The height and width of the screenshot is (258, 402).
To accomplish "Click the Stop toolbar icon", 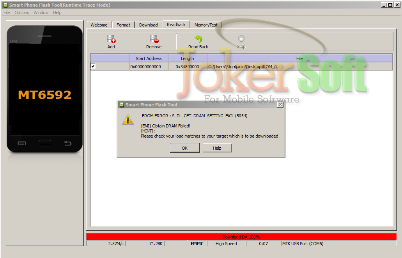I will coord(241,39).
